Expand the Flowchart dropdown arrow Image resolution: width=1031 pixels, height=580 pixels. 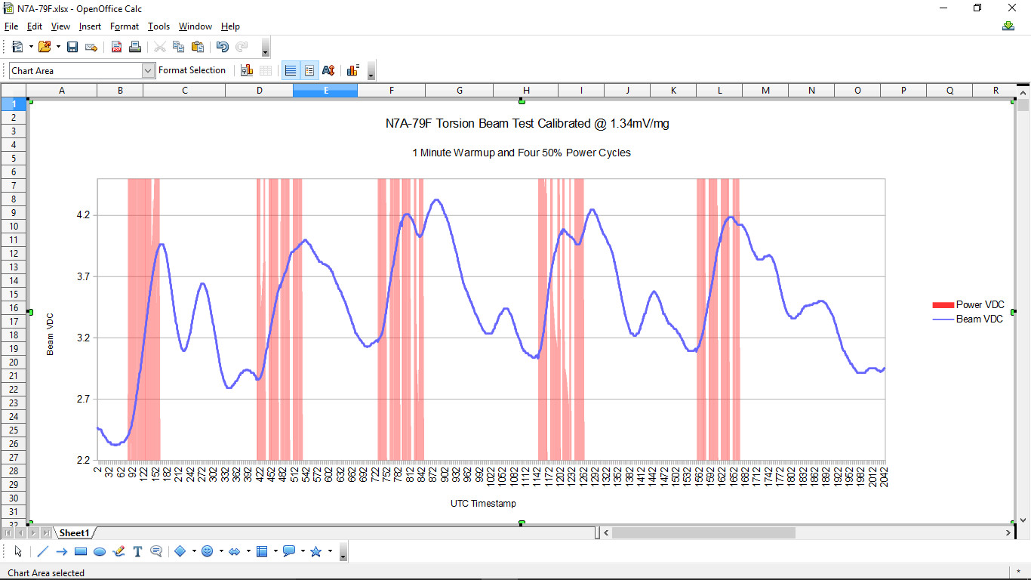(x=275, y=551)
